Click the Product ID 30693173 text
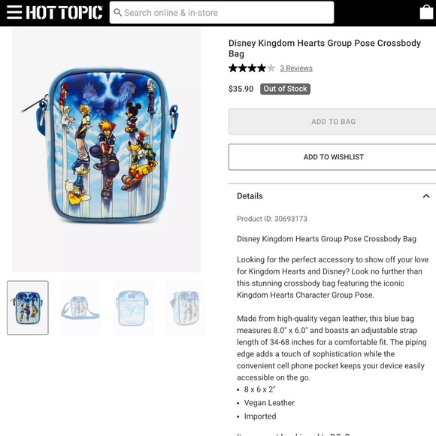 (272, 219)
